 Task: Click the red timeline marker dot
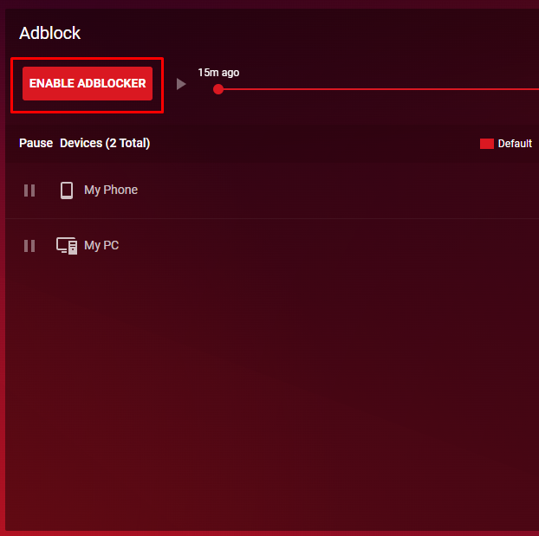[218, 88]
